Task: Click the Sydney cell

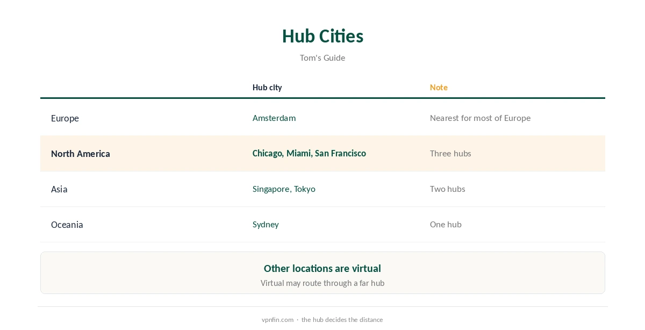Action: click(x=266, y=224)
